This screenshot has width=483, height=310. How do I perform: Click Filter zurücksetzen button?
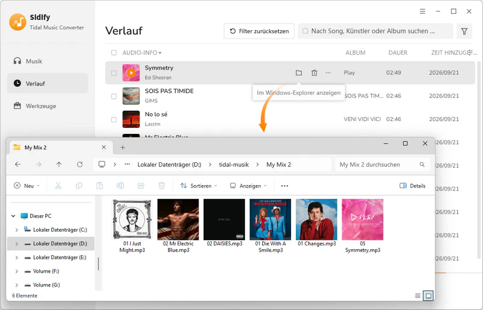pos(259,31)
